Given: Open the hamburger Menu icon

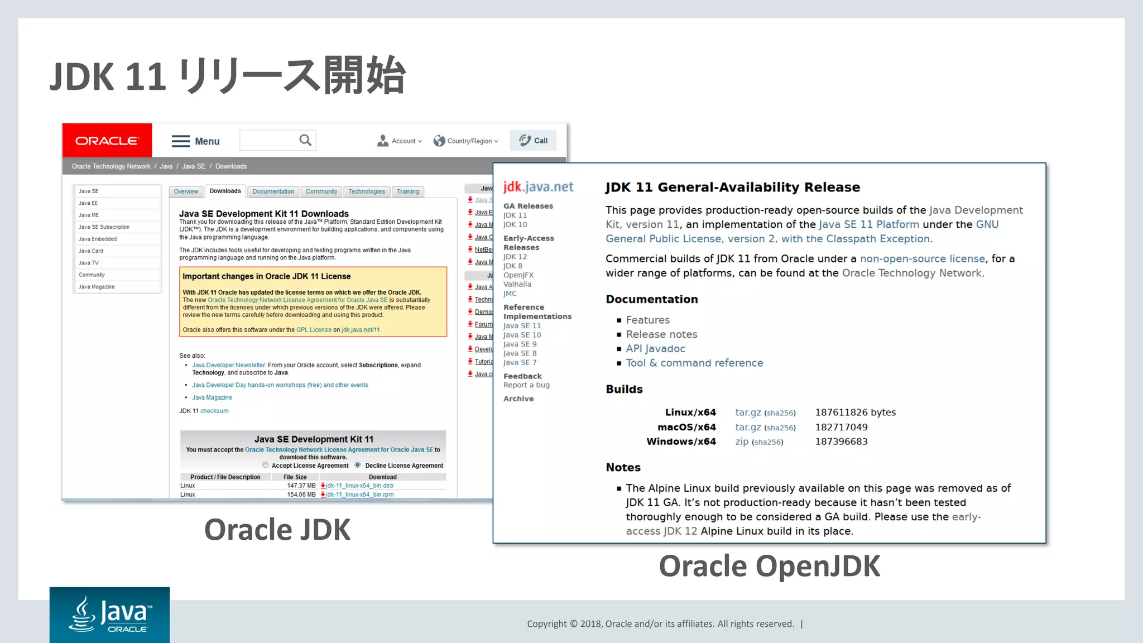Looking at the screenshot, I should (x=180, y=141).
